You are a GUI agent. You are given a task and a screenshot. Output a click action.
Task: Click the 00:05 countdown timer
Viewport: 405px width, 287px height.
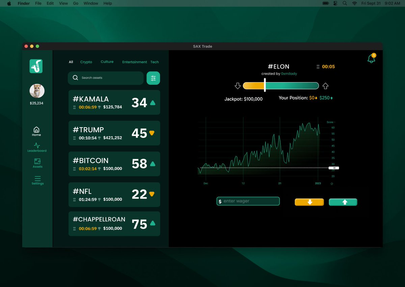[x=328, y=67]
